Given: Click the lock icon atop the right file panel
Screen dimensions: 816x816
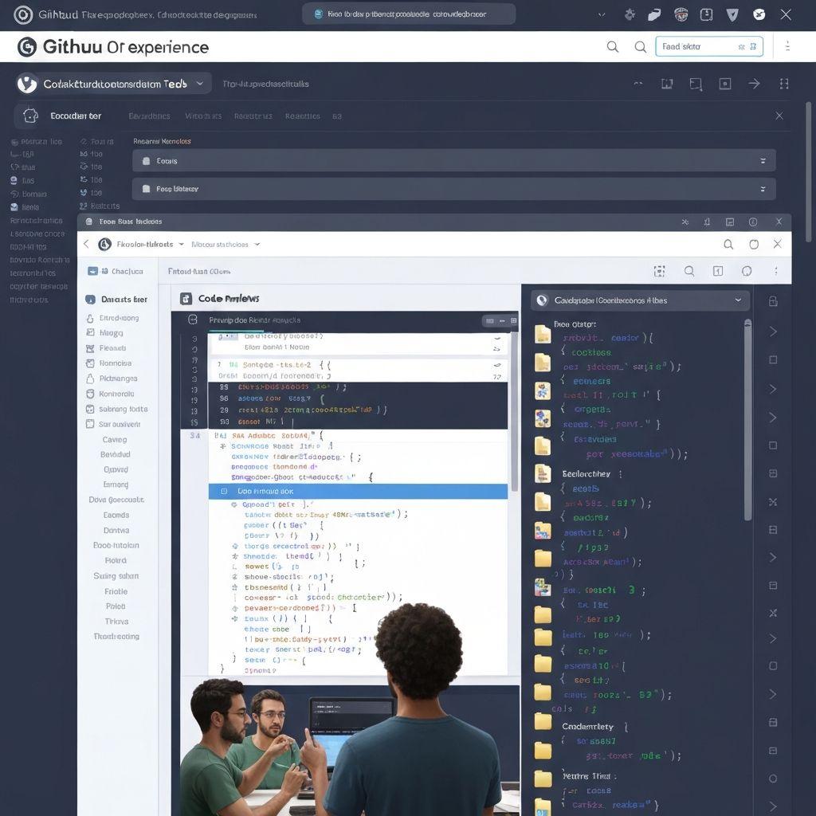Looking at the screenshot, I should click(x=770, y=298).
